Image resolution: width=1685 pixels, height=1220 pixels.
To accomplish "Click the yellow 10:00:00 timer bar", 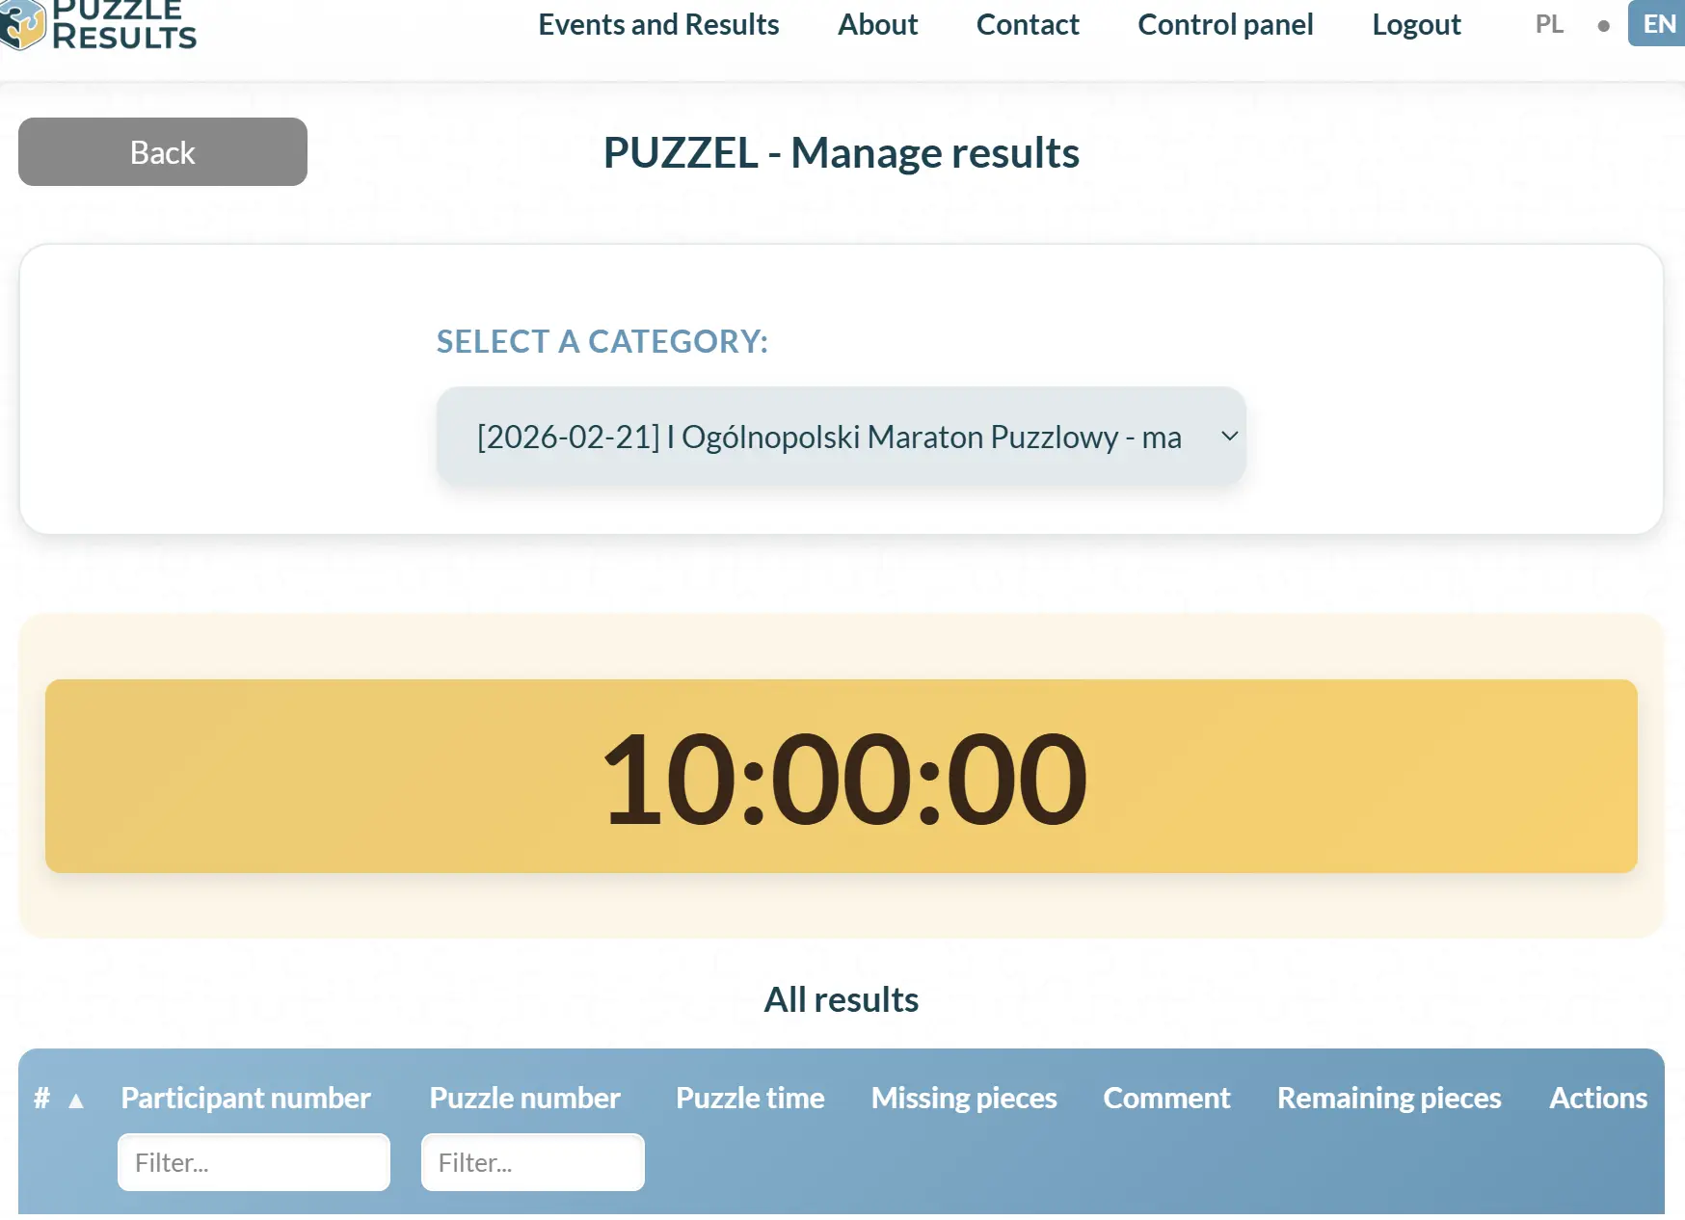I will (x=842, y=776).
